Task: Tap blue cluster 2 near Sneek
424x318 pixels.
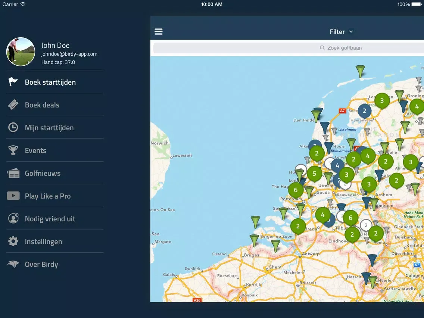Action: coord(365,110)
